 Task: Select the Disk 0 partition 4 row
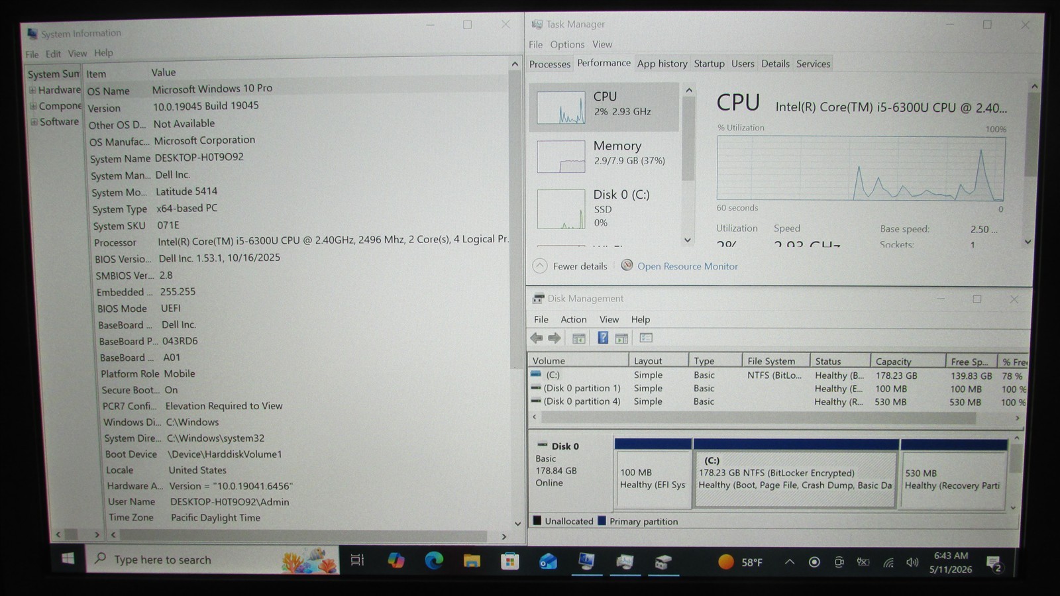(778, 402)
